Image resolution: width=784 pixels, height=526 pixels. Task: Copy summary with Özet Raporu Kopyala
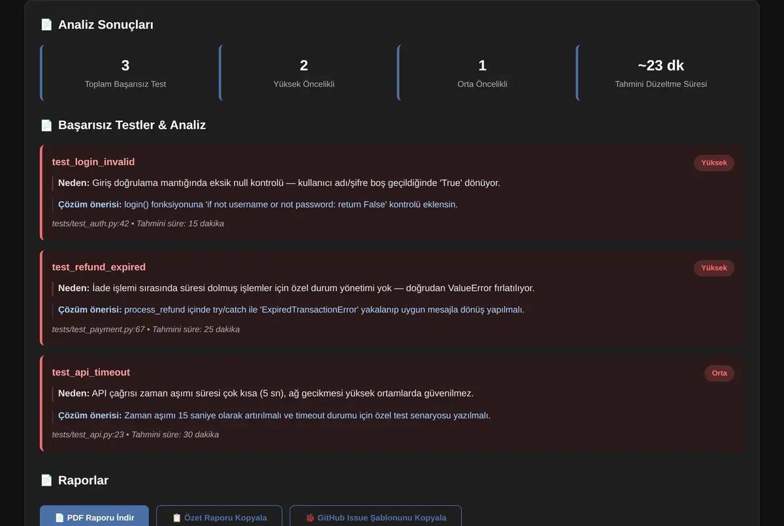[x=219, y=517]
